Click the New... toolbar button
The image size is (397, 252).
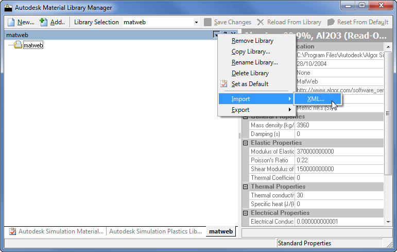point(21,22)
